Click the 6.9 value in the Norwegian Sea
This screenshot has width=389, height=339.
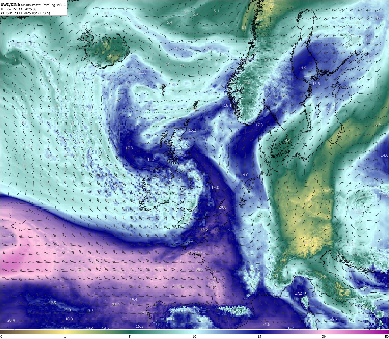click(167, 64)
